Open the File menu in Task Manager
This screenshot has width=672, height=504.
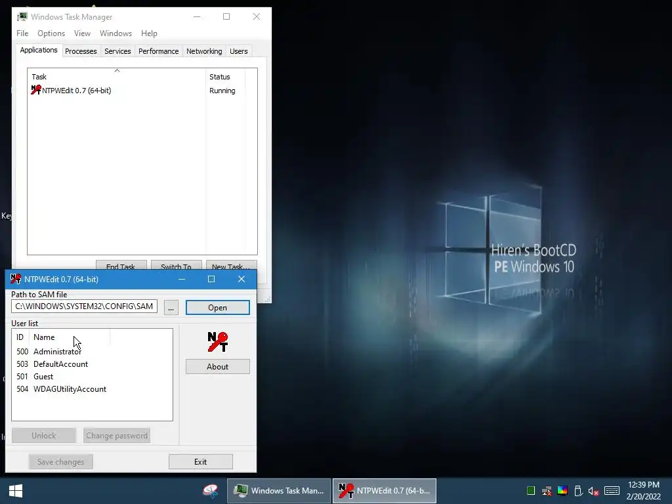pos(22,33)
